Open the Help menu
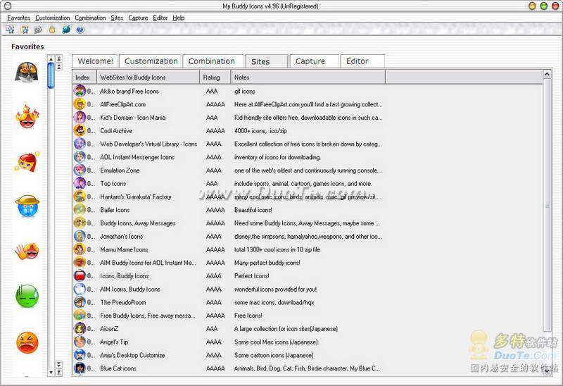 point(179,18)
